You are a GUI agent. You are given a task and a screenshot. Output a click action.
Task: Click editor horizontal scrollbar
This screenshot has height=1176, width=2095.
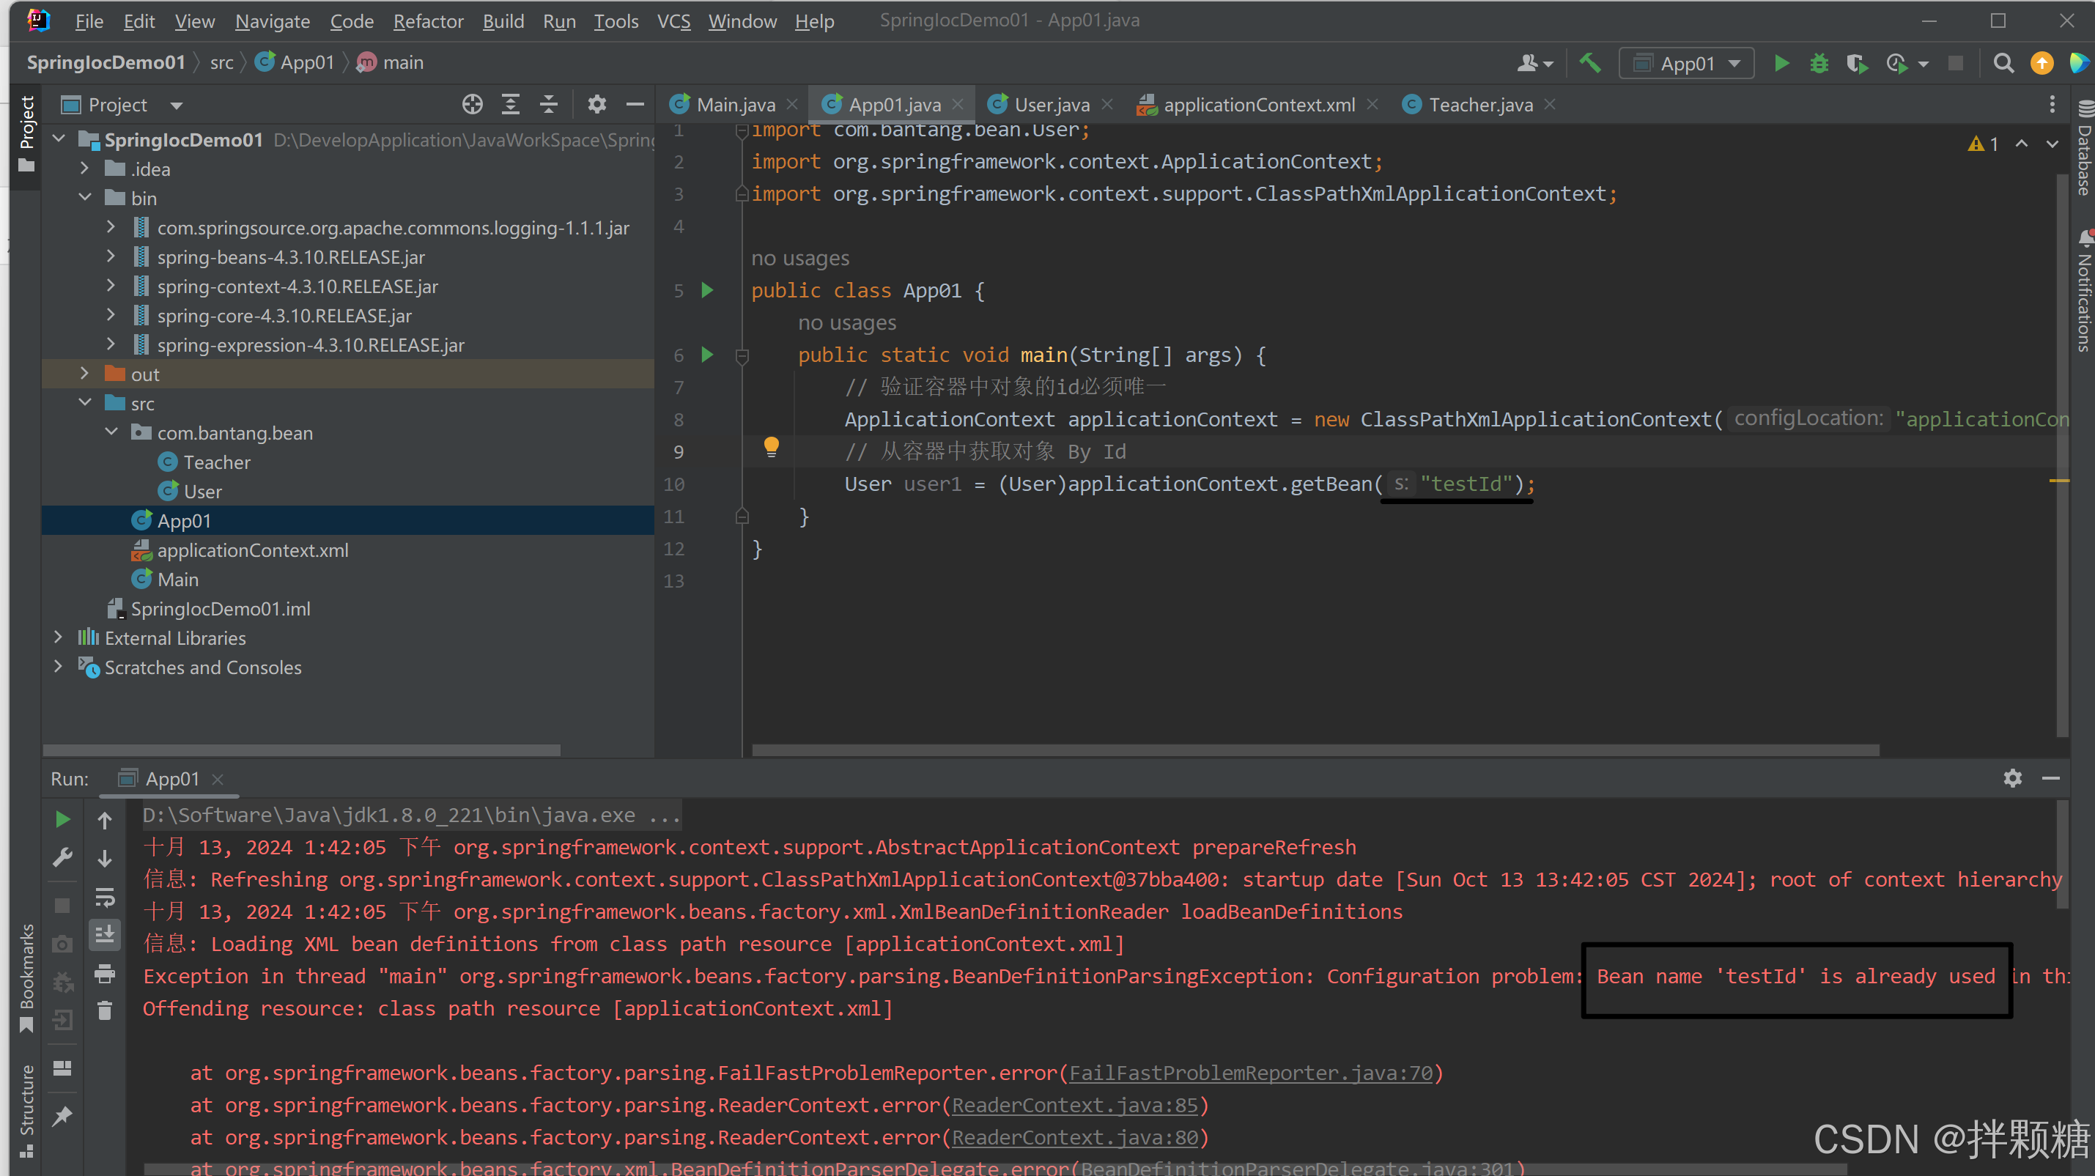point(1315,750)
